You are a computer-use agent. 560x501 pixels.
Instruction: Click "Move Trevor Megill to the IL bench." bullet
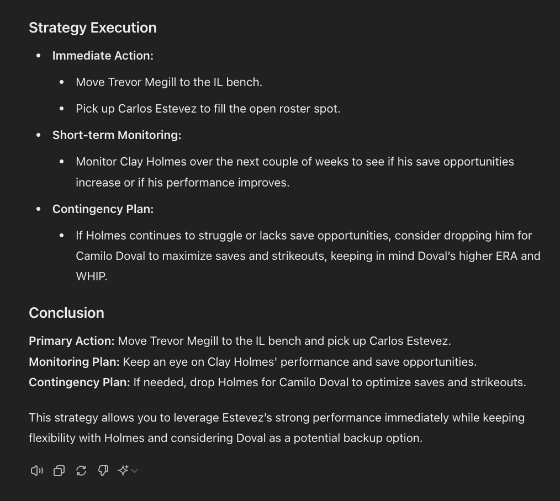point(169,82)
